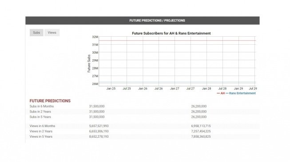This screenshot has height=162, width=290.
Task: Click the 6,653,306,193 views value
Action: point(99,131)
